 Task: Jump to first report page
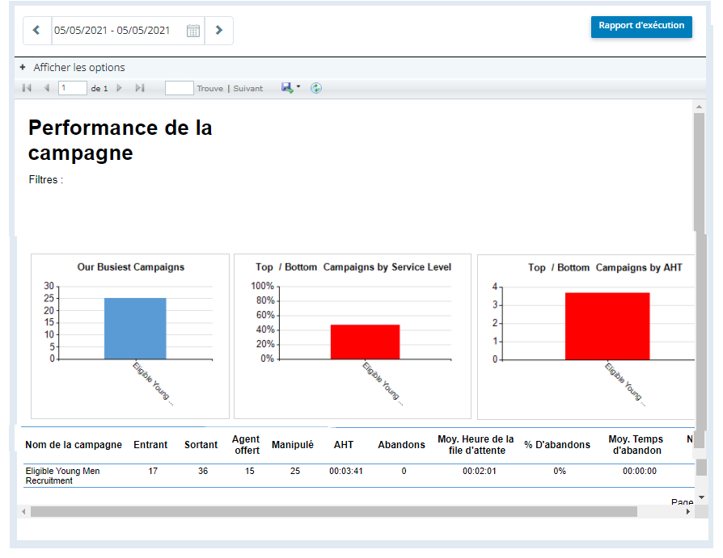pos(27,88)
